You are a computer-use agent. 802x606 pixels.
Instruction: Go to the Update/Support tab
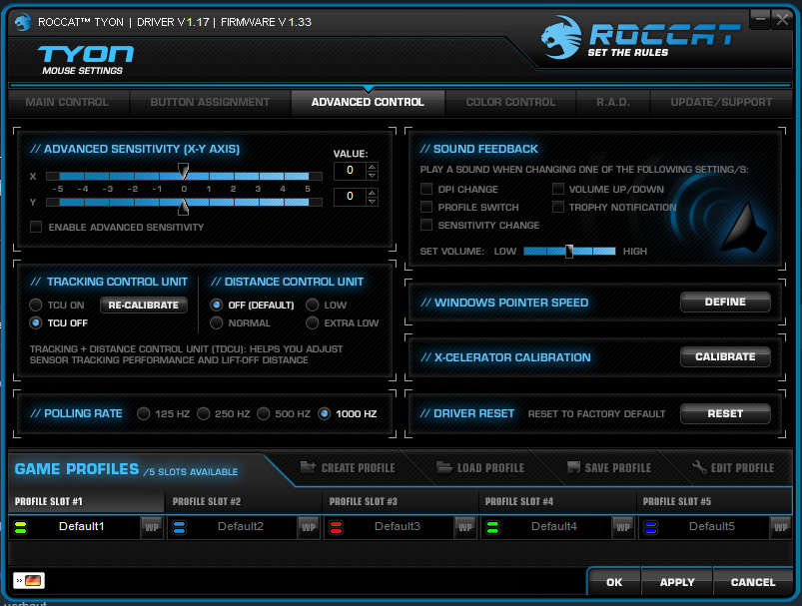point(721,102)
